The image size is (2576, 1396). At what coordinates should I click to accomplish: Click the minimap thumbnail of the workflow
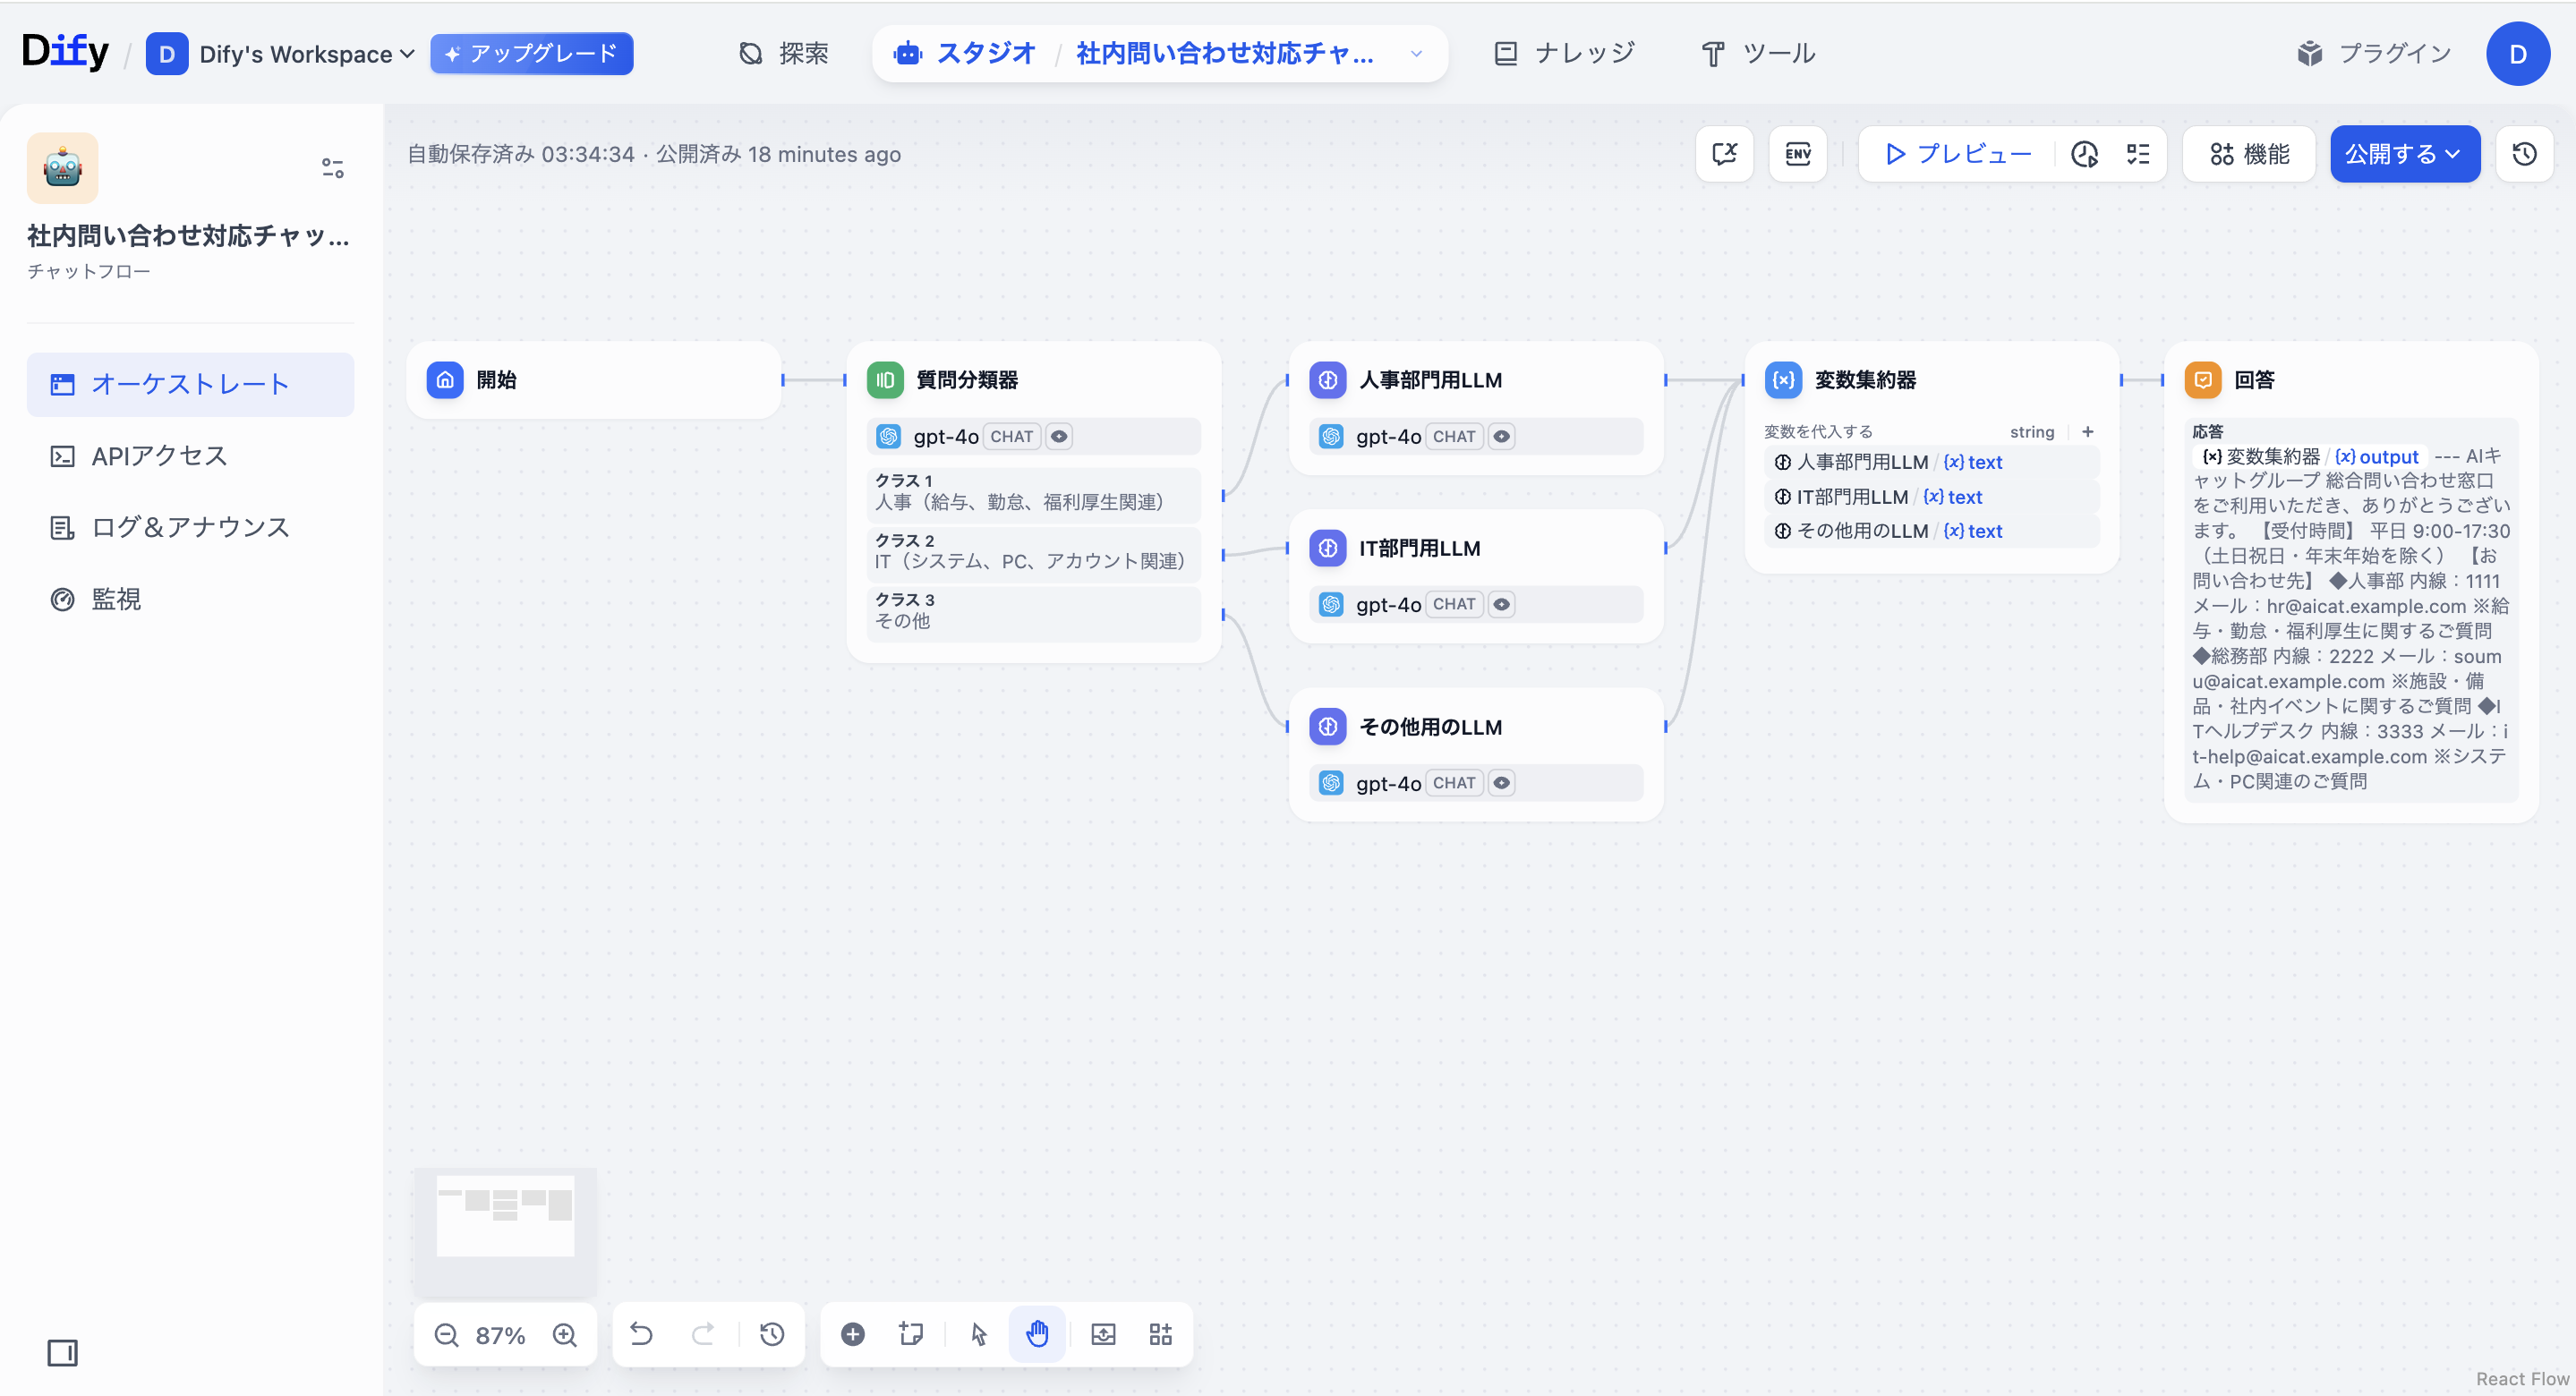505,1216
